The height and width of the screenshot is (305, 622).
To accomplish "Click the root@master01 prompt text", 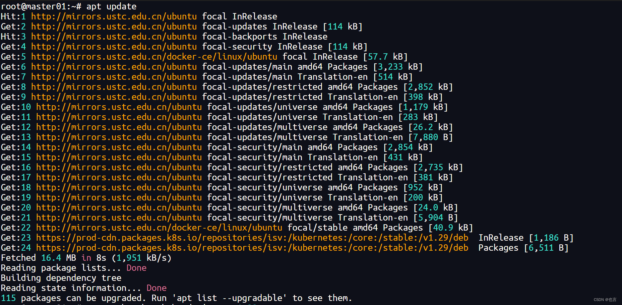I will (x=41, y=6).
